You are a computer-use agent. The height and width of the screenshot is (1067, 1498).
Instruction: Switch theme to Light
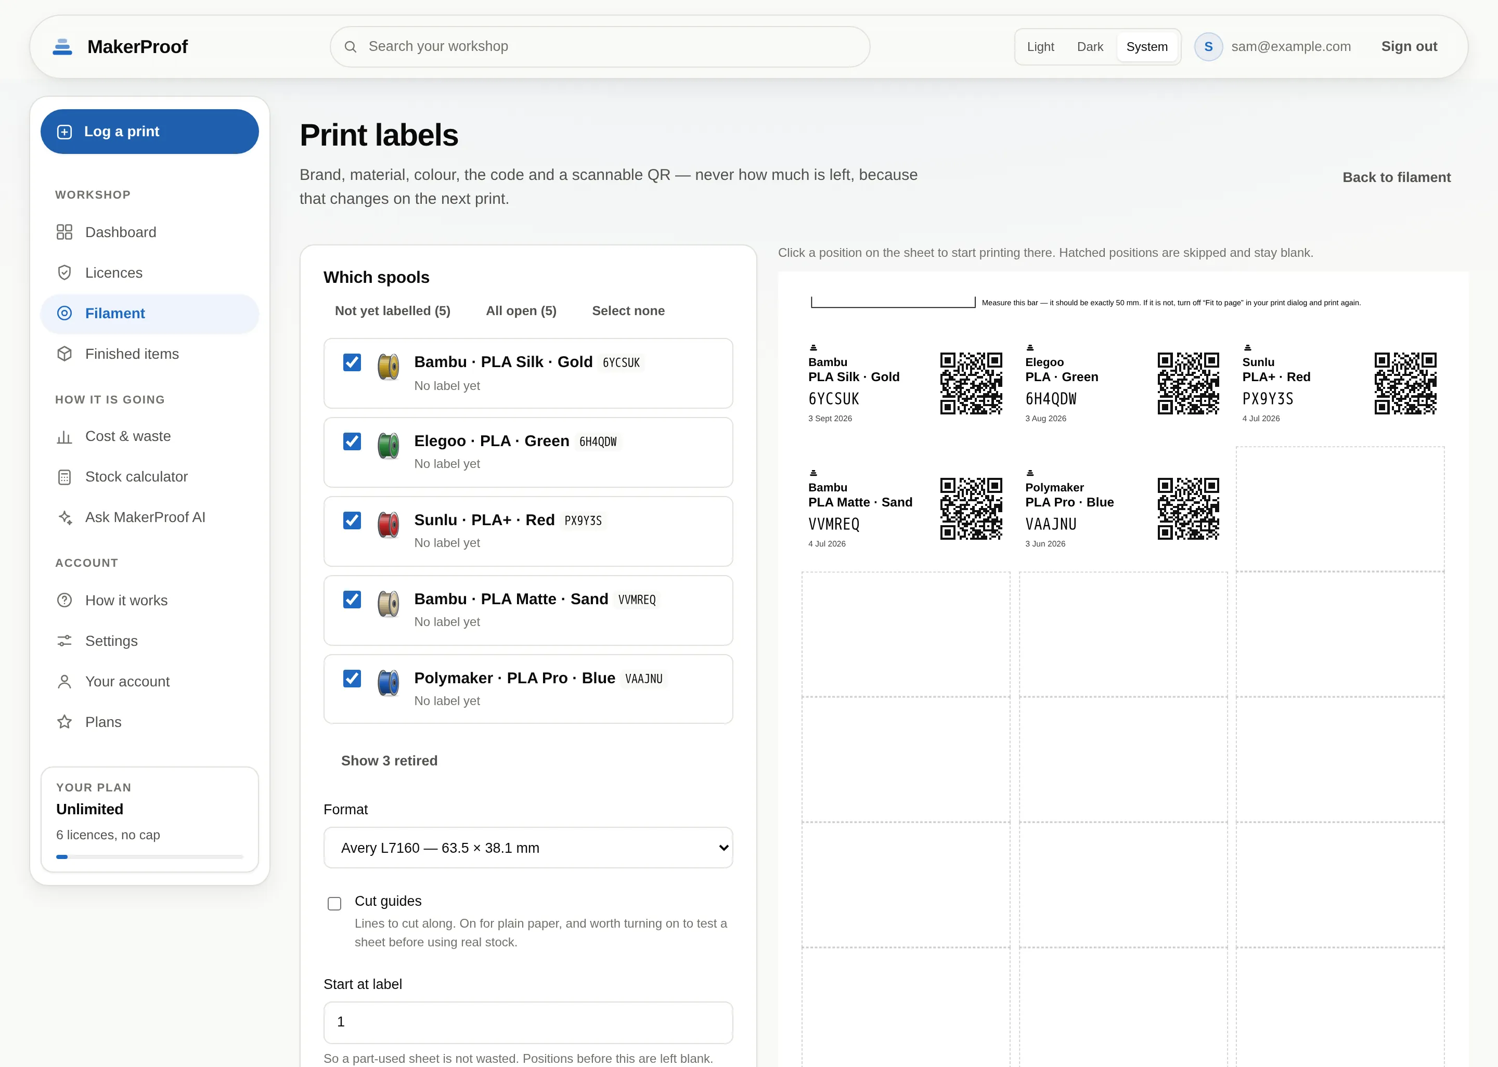1040,47
